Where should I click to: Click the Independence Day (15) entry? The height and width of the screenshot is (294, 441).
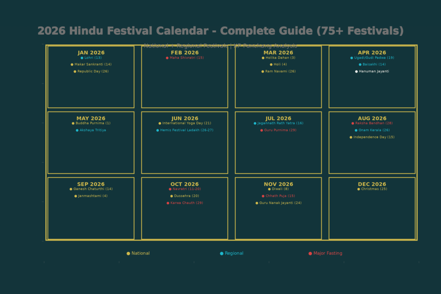click(x=374, y=137)
